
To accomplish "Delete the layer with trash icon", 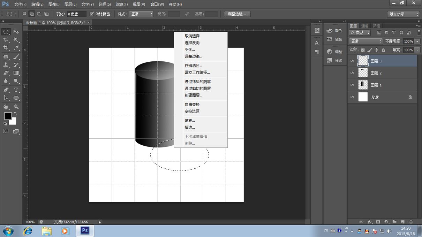I will pos(411,222).
